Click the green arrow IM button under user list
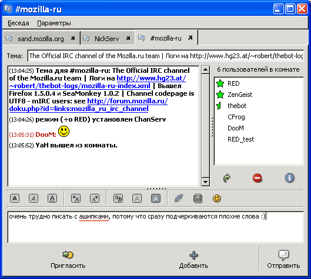The width and height of the screenshot is (311, 279). point(227,178)
